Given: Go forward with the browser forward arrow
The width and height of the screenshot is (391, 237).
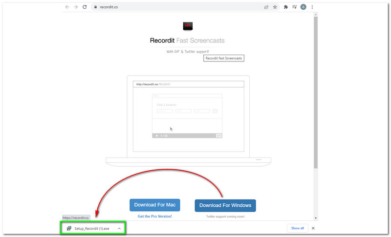Looking at the screenshot, I should (x=76, y=7).
